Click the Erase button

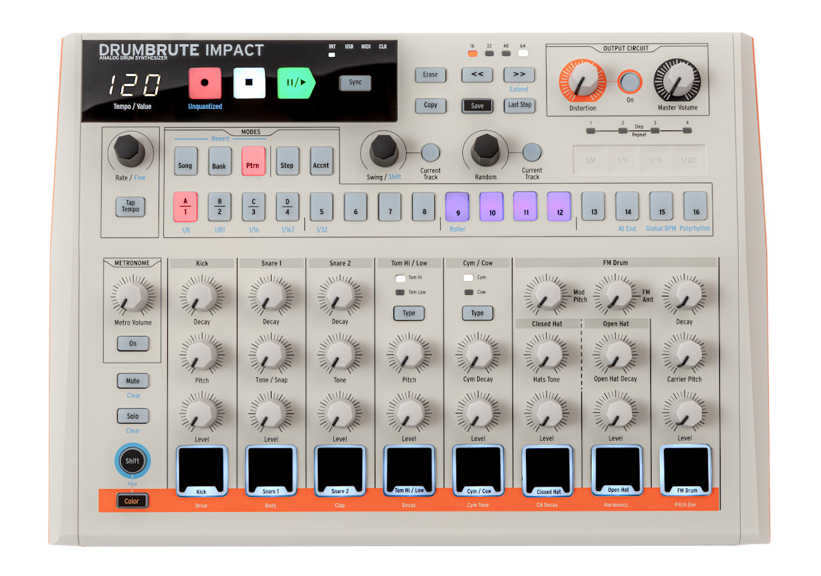point(430,75)
